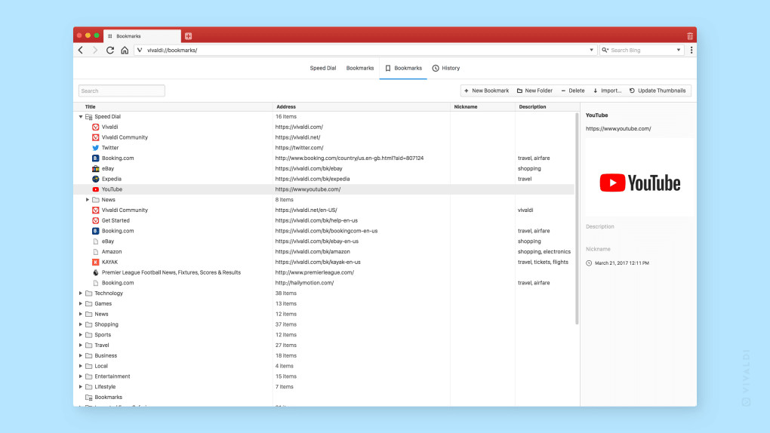The height and width of the screenshot is (433, 770).
Task: Click the vivaldi://bookmarks/ address field
Action: (366, 50)
